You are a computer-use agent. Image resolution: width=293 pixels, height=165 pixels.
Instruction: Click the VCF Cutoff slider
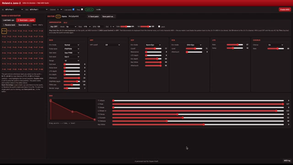point(153,49)
